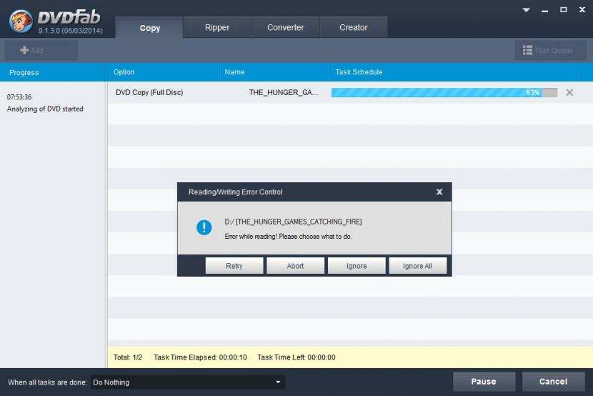The width and height of the screenshot is (593, 396).
Task: Retry reading the disc
Action: (x=234, y=266)
